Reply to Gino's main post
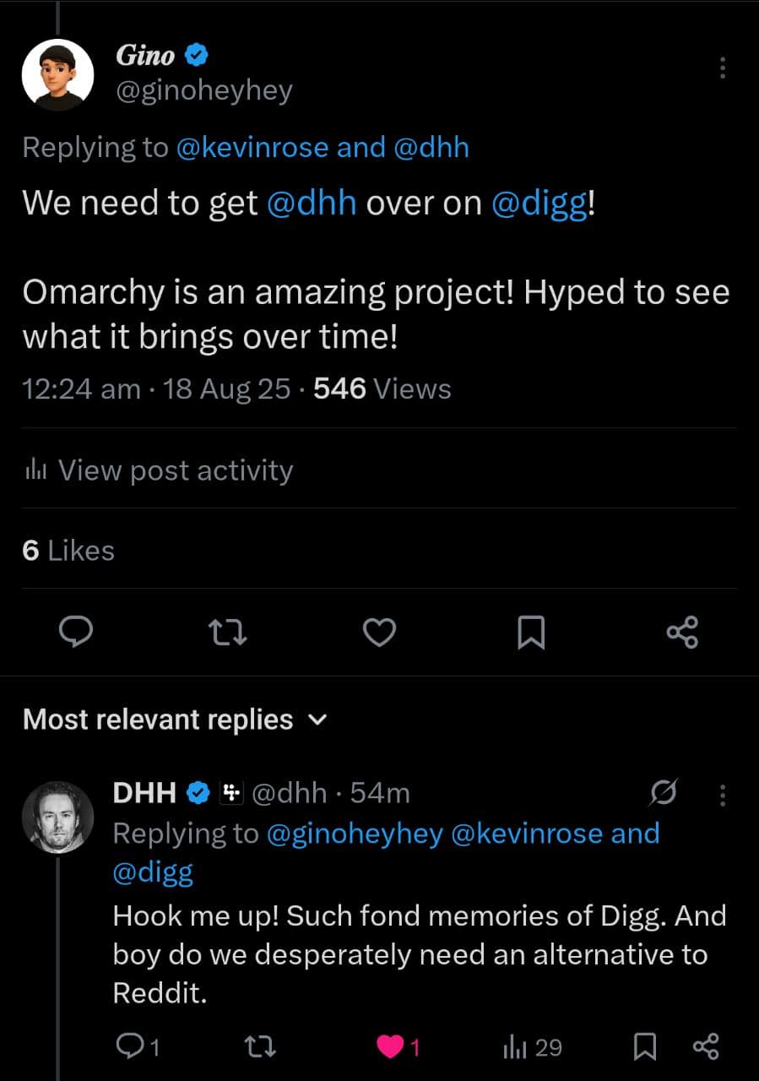Image resolution: width=759 pixels, height=1081 pixels. (x=76, y=631)
